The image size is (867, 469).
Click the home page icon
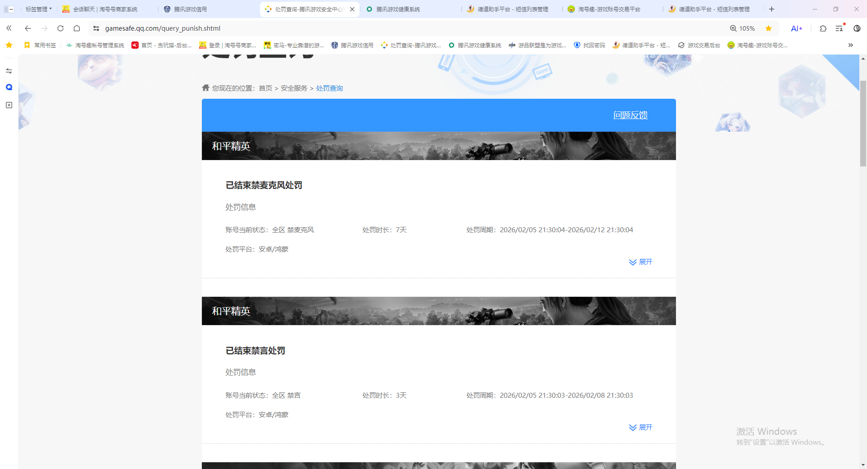coord(77,28)
